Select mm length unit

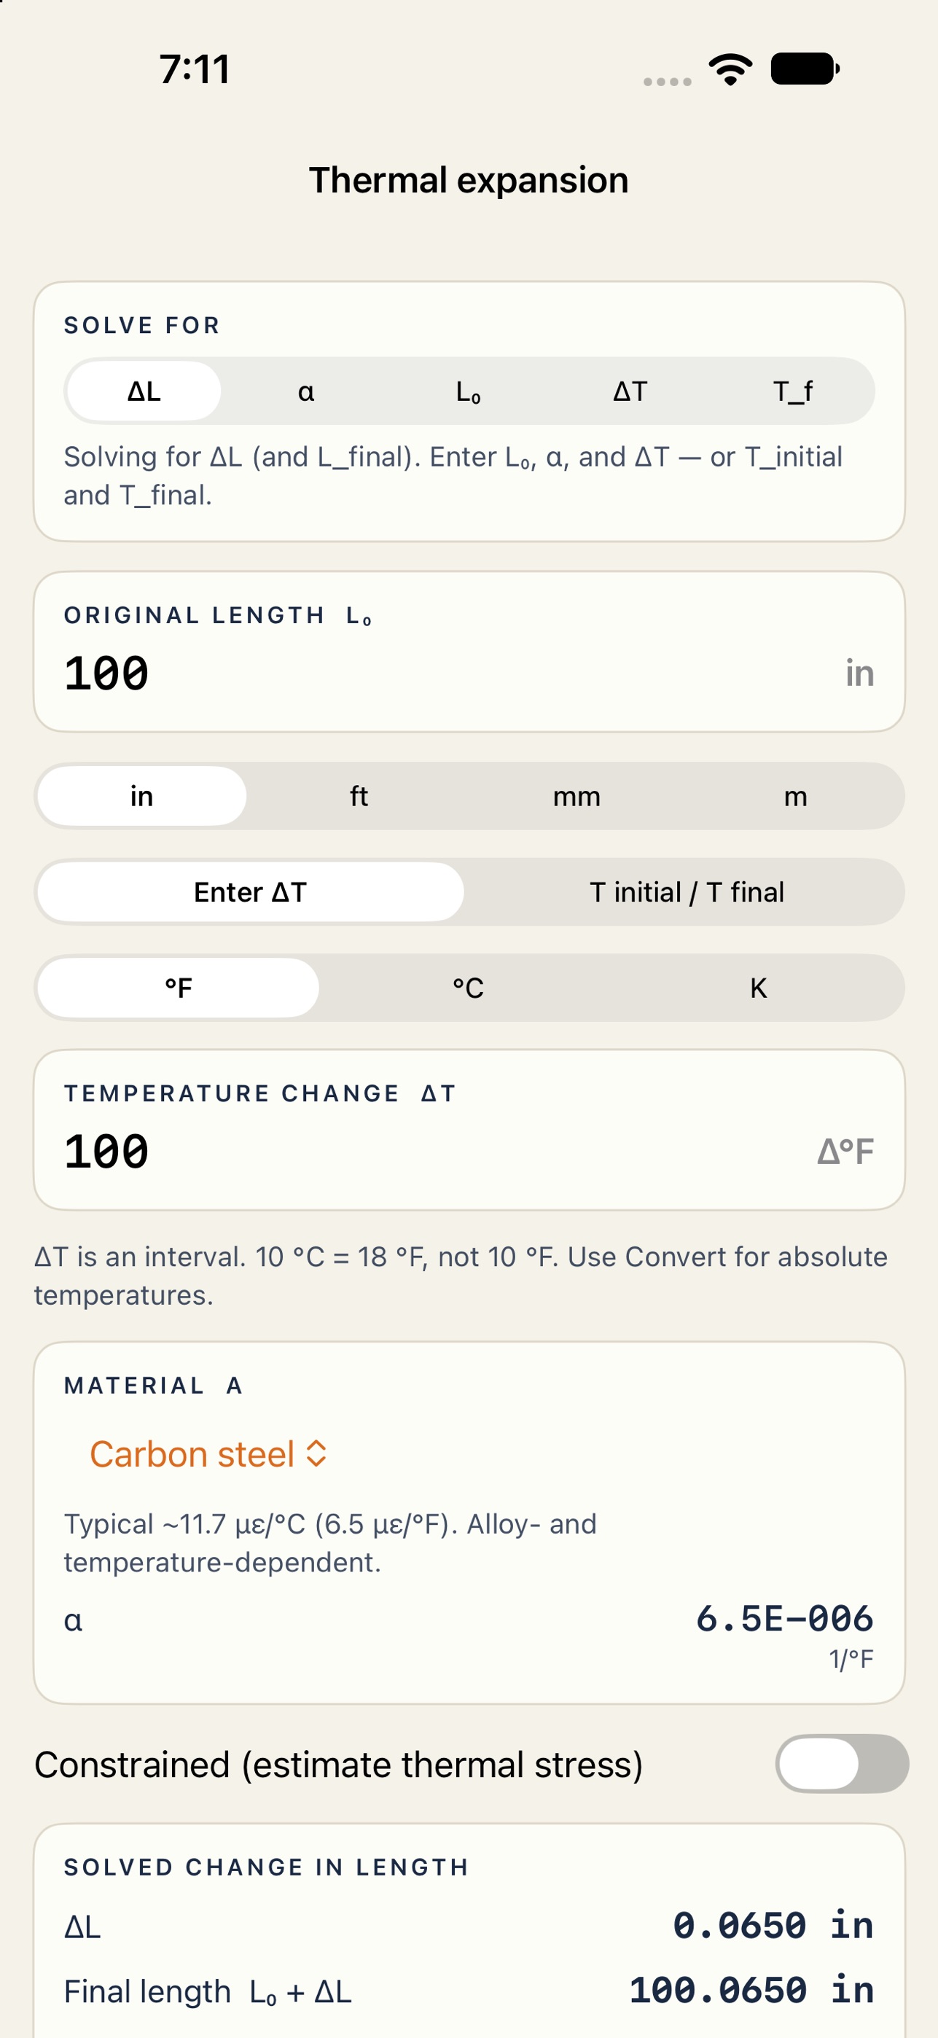pyautogui.click(x=577, y=796)
